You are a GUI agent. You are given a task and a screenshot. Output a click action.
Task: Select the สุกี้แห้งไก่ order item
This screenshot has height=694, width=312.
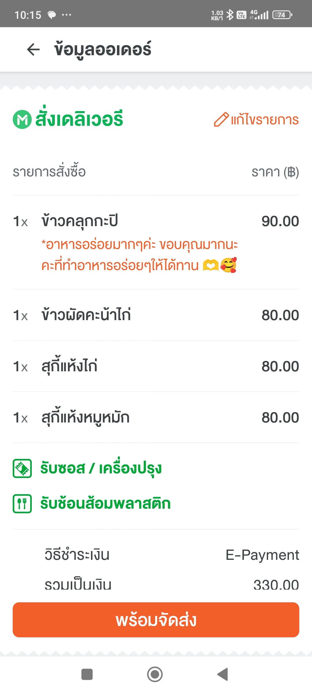pos(156,366)
